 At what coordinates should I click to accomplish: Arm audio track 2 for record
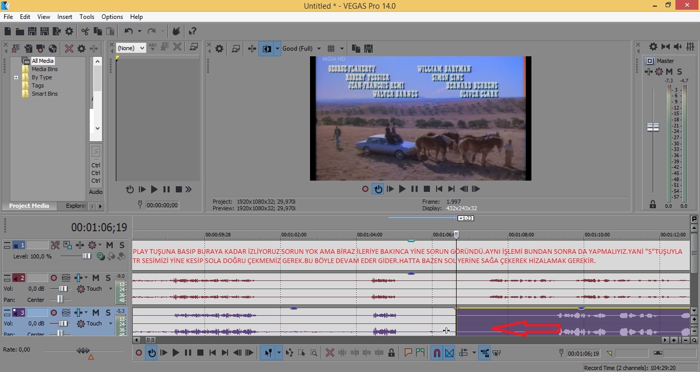[x=53, y=278]
